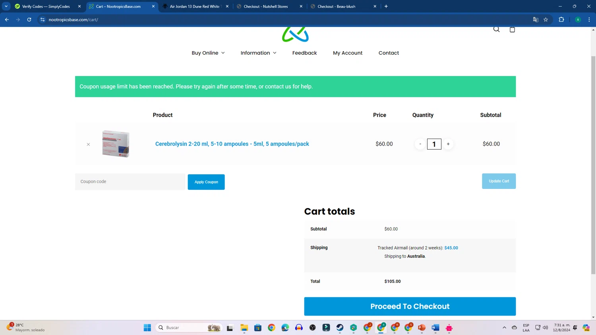This screenshot has height=335, width=596.
Task: Go back to the previous page
Action: tap(7, 19)
